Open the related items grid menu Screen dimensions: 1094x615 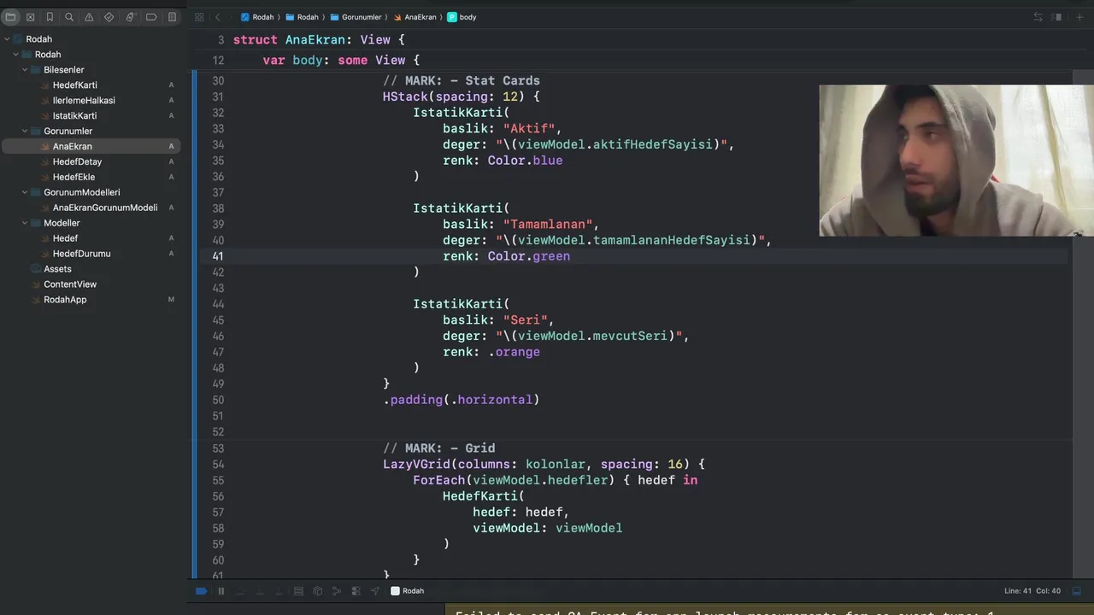pyautogui.click(x=199, y=17)
